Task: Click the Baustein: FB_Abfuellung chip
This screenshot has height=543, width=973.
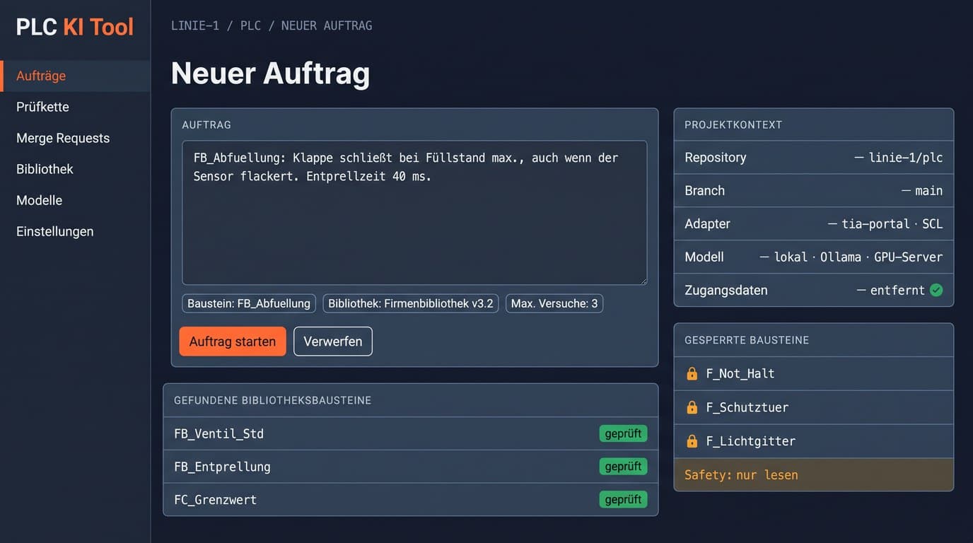Action: pos(249,303)
